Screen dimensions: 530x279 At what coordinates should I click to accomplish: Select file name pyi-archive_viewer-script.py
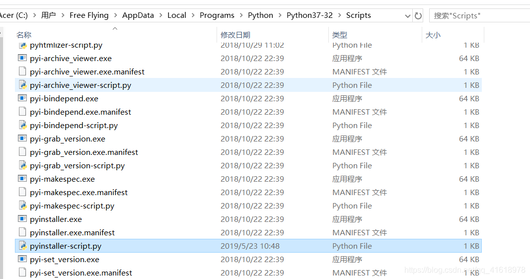(x=80, y=85)
